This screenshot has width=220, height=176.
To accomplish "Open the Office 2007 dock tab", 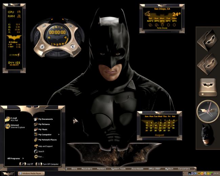I will [154, 169].
